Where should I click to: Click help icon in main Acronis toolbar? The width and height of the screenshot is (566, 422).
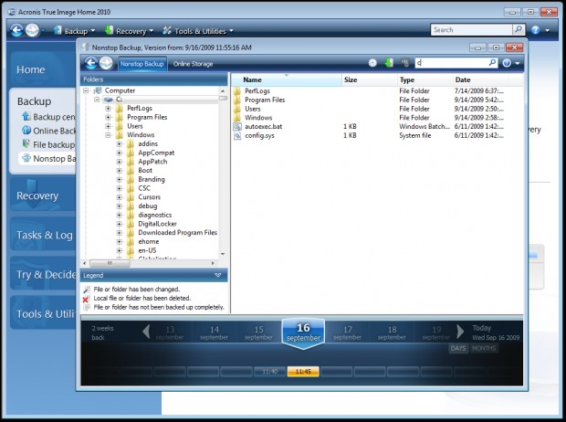pos(535,30)
